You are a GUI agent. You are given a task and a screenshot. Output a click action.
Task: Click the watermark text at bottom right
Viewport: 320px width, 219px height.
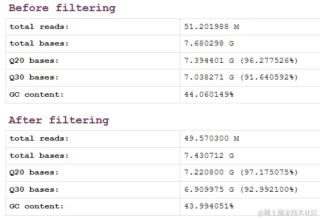288,213
